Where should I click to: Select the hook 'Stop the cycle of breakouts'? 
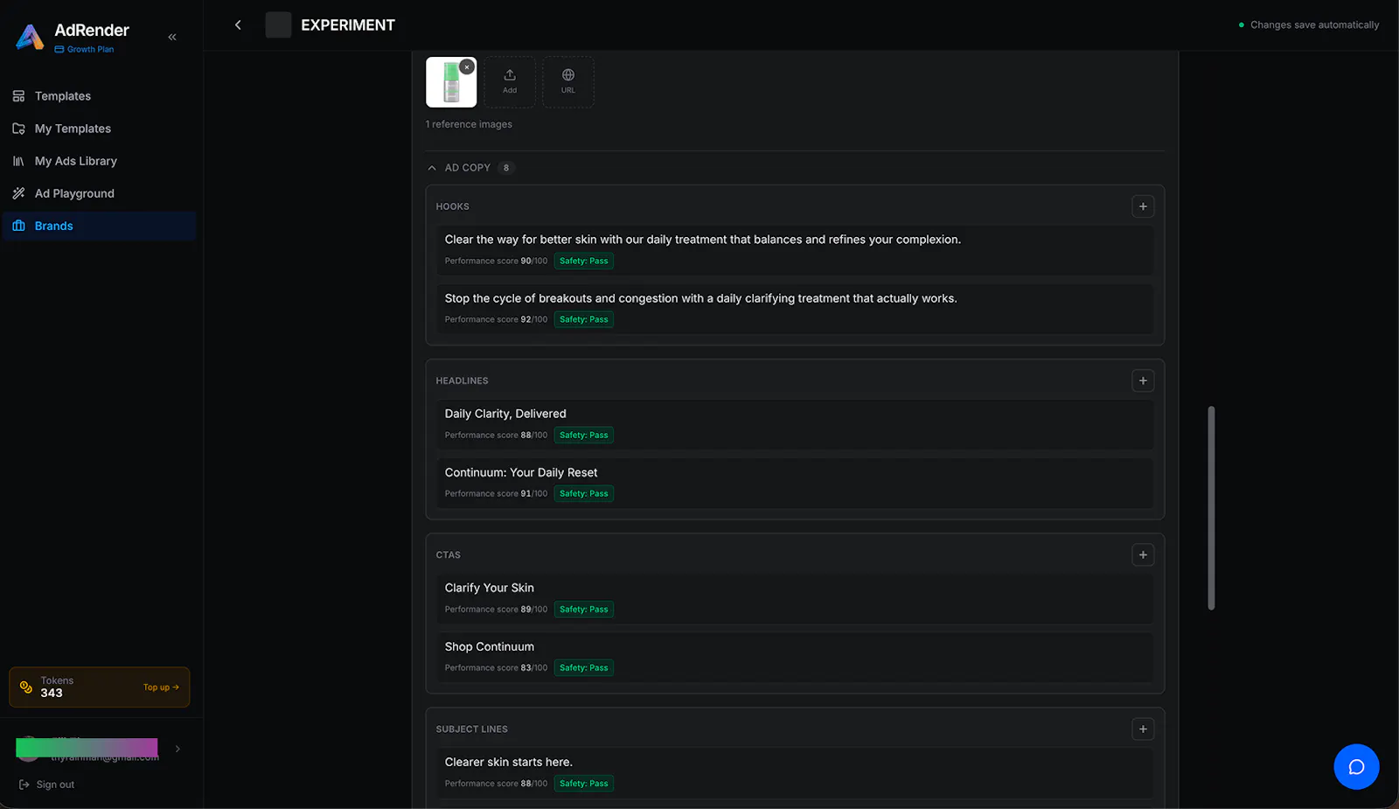(795, 309)
